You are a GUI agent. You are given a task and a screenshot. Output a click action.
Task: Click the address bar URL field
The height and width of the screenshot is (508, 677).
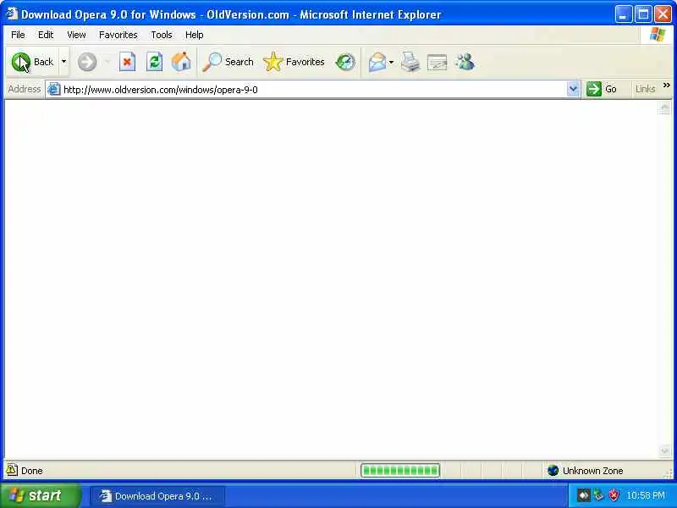tap(313, 90)
